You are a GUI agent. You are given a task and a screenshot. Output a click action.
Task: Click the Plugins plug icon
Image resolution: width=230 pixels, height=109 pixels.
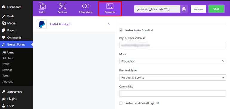tap(4, 99)
